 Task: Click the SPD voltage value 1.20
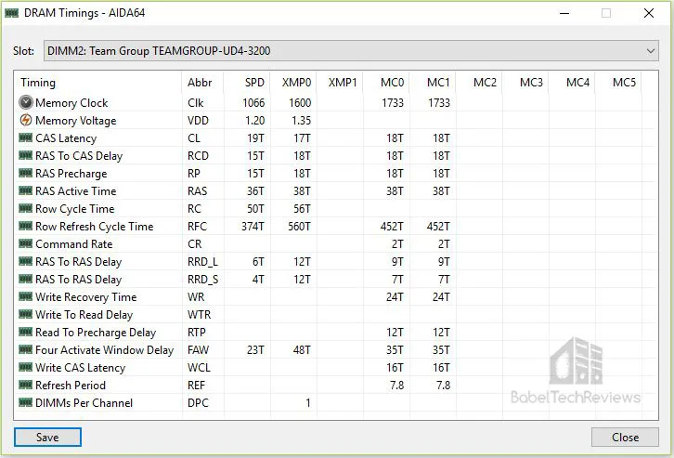point(254,121)
